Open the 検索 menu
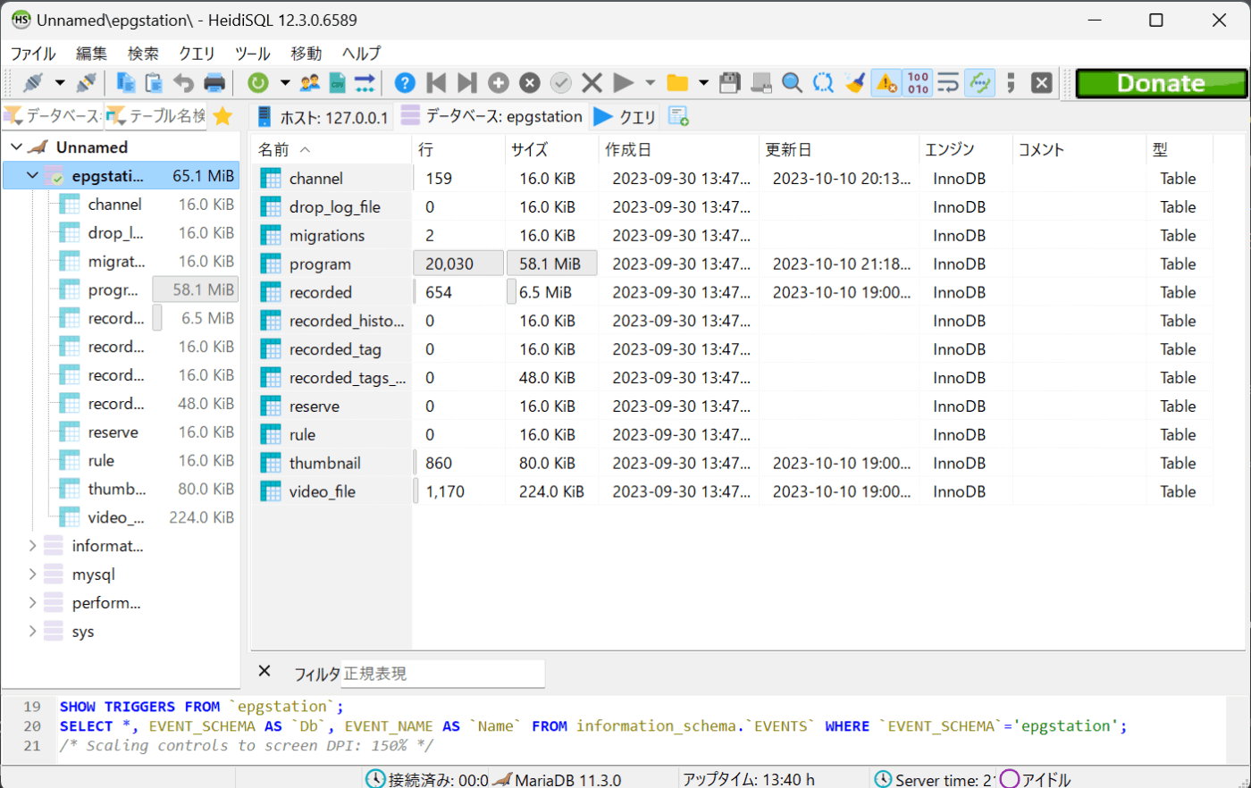The image size is (1251, 788). tap(143, 54)
